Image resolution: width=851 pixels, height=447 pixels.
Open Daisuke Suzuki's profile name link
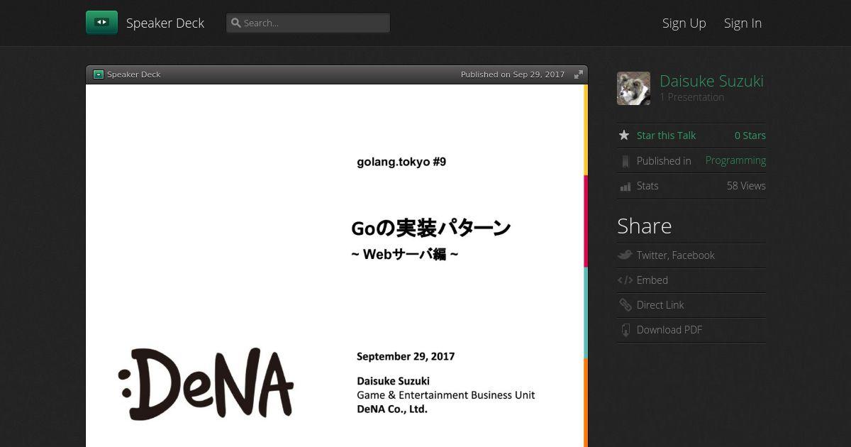[711, 81]
